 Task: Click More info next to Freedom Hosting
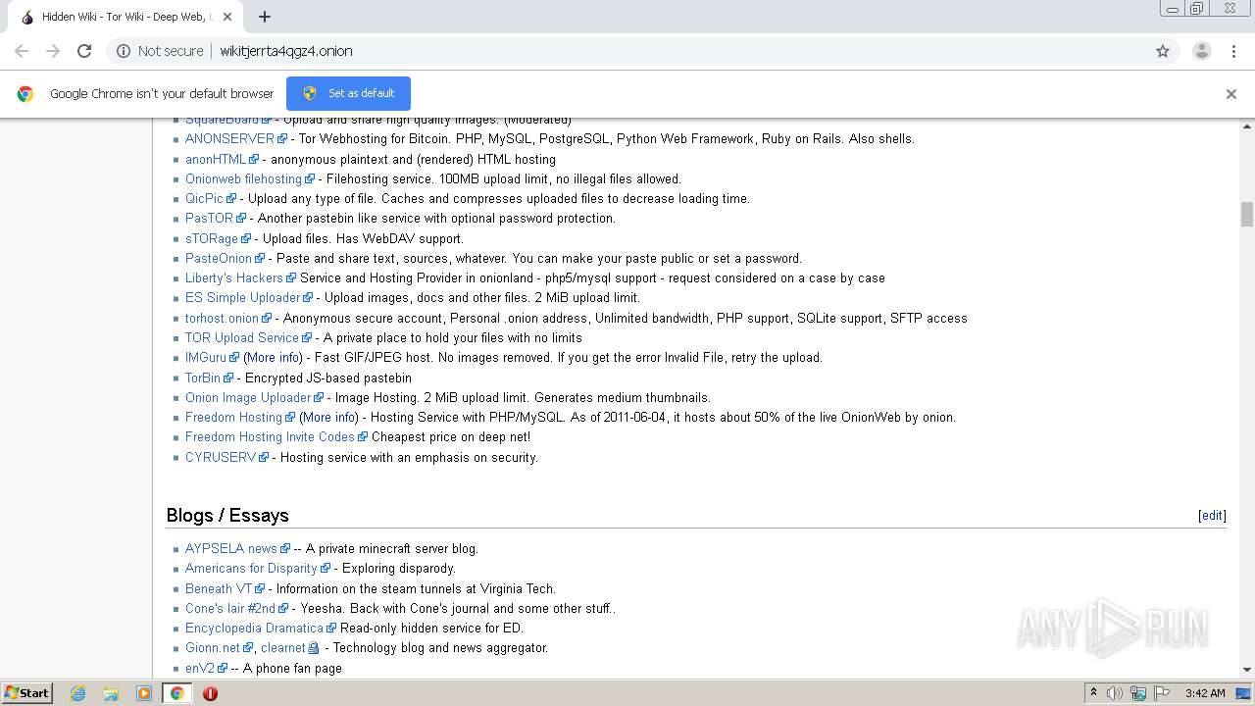328,417
